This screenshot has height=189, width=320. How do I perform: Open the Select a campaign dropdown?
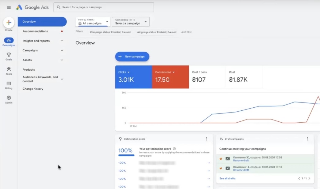click(x=131, y=22)
